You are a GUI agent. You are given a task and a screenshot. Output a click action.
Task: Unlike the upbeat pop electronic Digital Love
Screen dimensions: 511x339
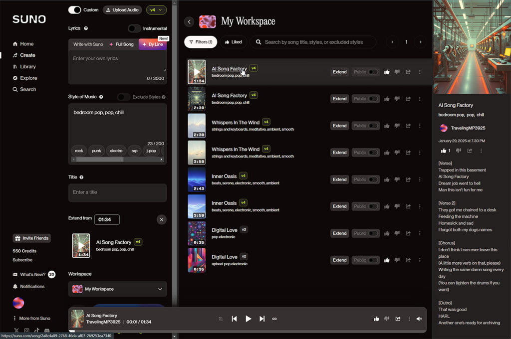[387, 260]
